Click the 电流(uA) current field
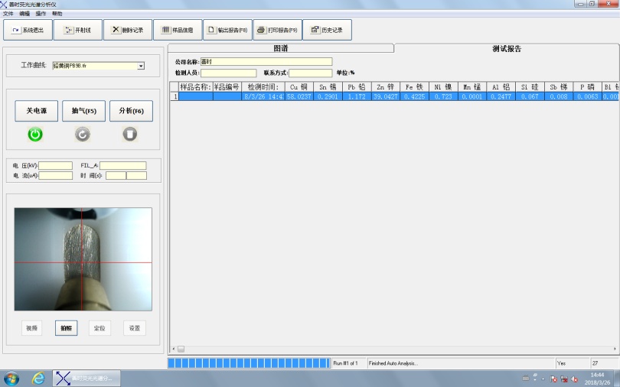This screenshot has height=387, width=620. (55, 175)
